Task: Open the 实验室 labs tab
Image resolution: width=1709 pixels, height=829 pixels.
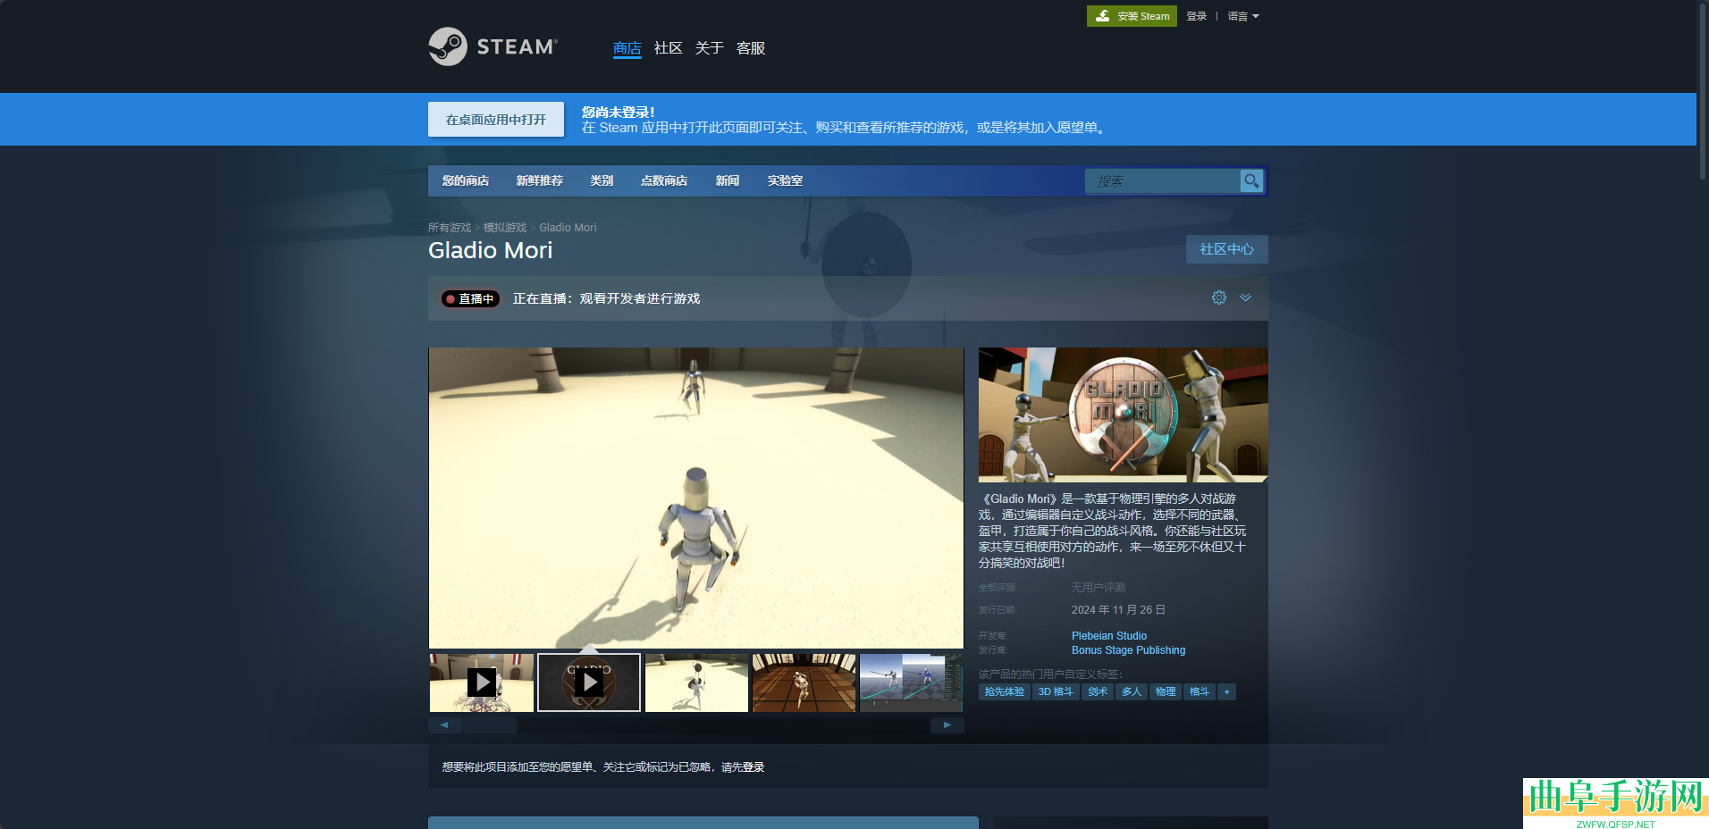Action: 785,180
